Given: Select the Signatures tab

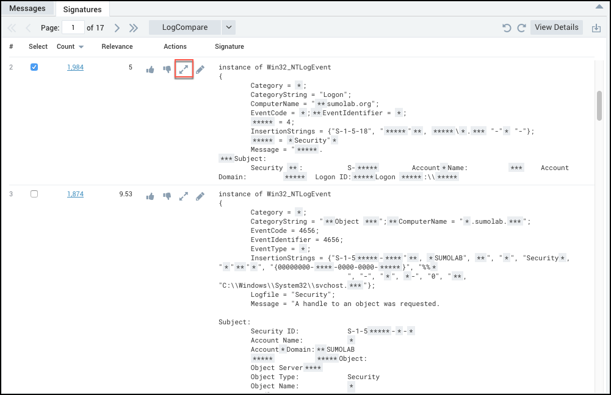Looking at the screenshot, I should click(82, 9).
